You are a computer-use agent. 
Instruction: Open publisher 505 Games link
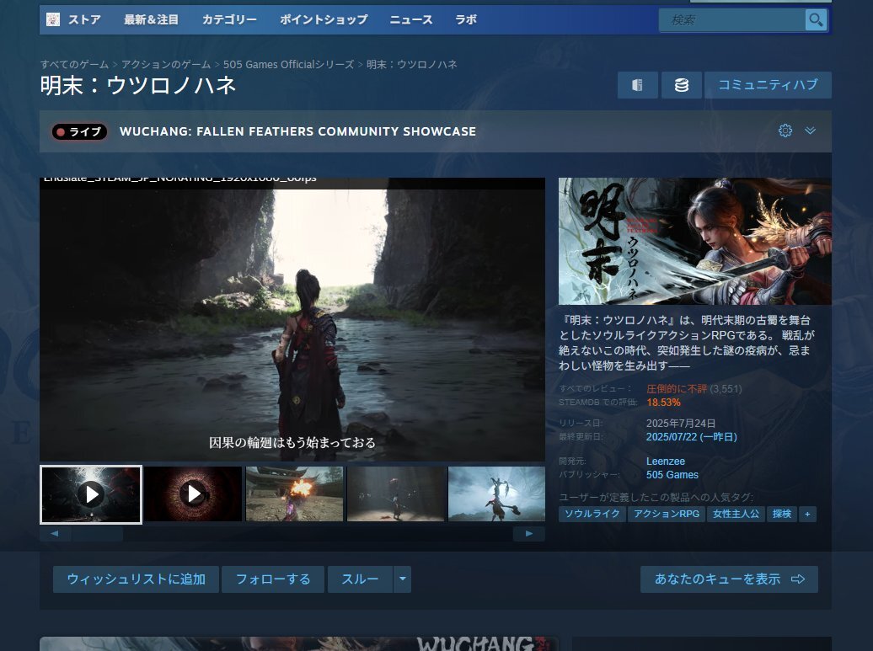(672, 475)
